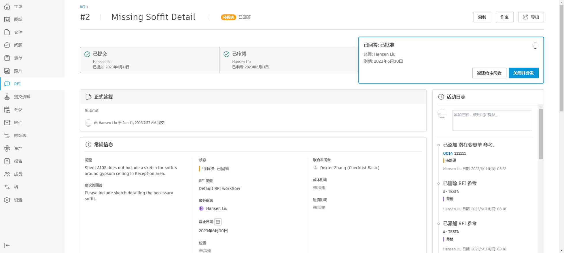The height and width of the screenshot is (253, 564).
Task: Open change order link 0014
Action: pos(448,153)
